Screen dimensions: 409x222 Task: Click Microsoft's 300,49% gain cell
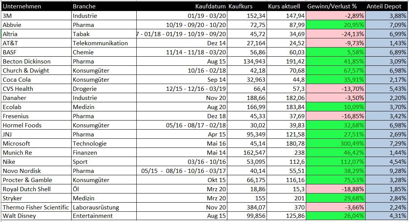(x=335, y=144)
